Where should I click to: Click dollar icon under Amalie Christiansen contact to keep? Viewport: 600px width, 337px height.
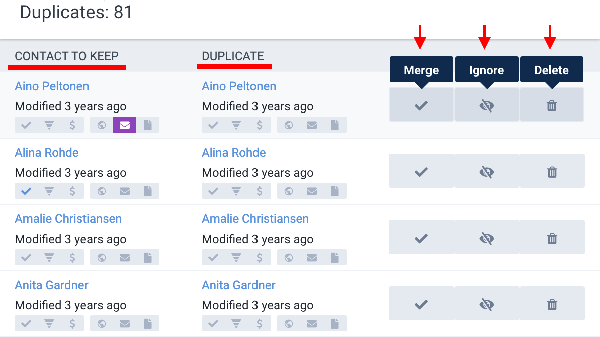[72, 258]
